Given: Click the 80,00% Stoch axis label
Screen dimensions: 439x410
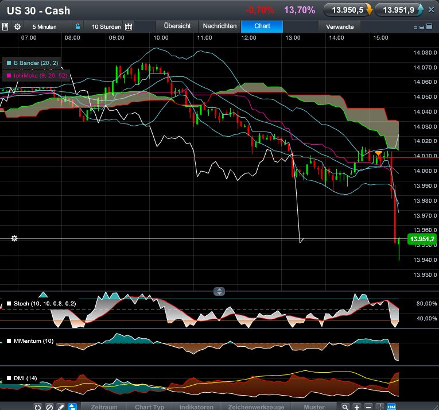Looking at the screenshot, I should pos(426,304).
